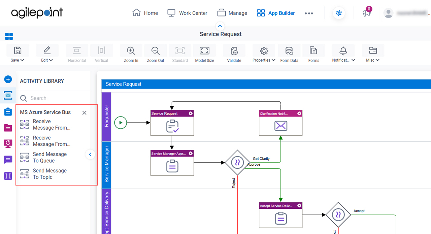Click the AgilePoint logo
The image size is (431, 234).
[x=37, y=13]
